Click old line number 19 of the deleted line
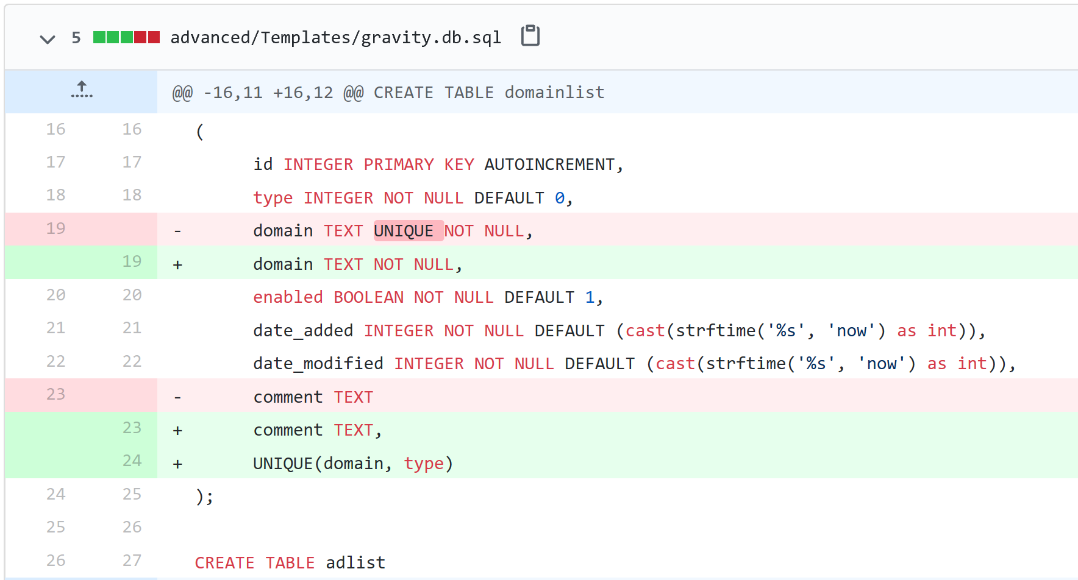This screenshot has width=1078, height=580. [55, 228]
